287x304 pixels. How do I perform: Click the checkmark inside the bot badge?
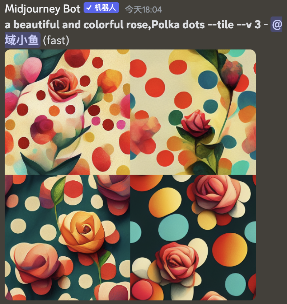(x=89, y=8)
